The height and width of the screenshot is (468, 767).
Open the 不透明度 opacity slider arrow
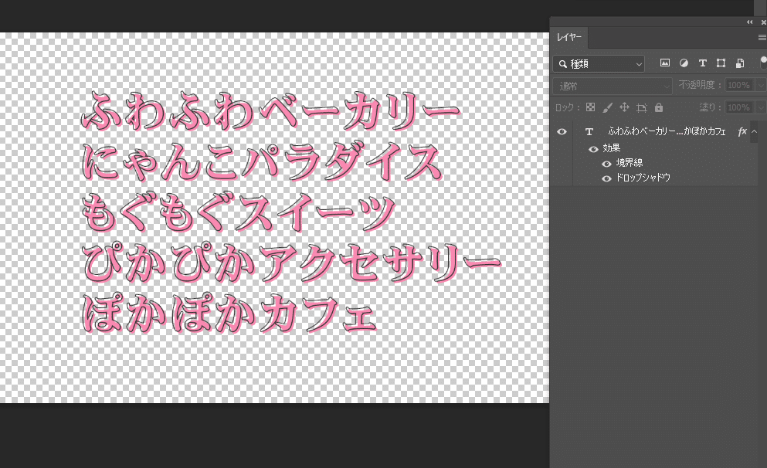[x=761, y=85]
